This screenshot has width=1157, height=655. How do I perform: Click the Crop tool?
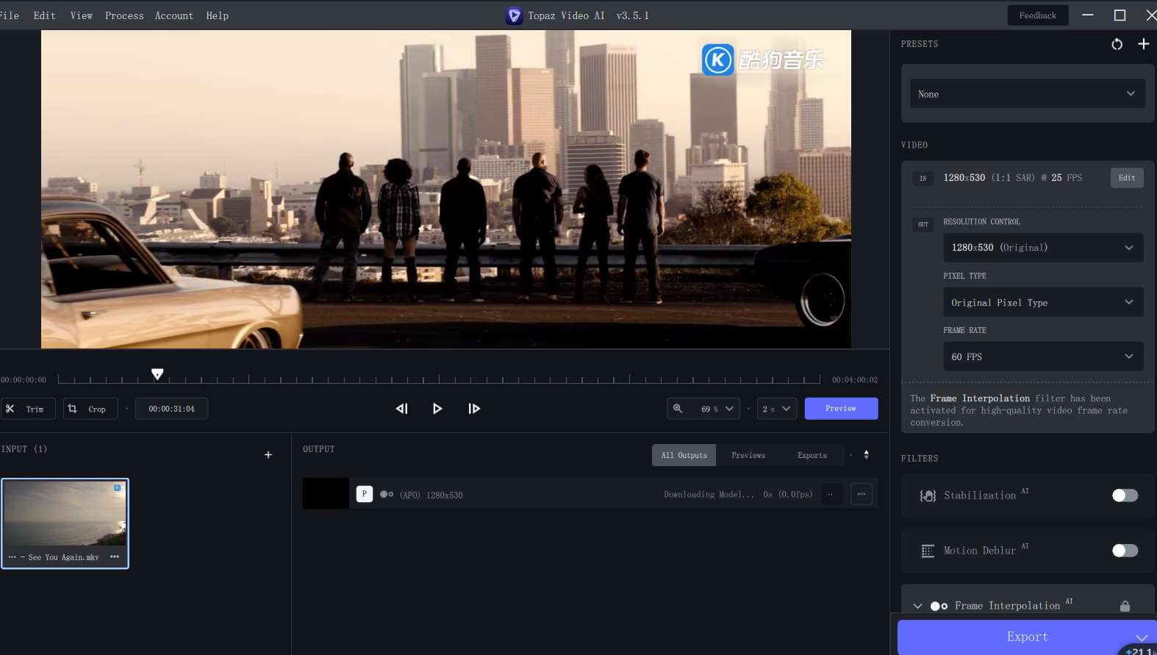[x=90, y=409]
